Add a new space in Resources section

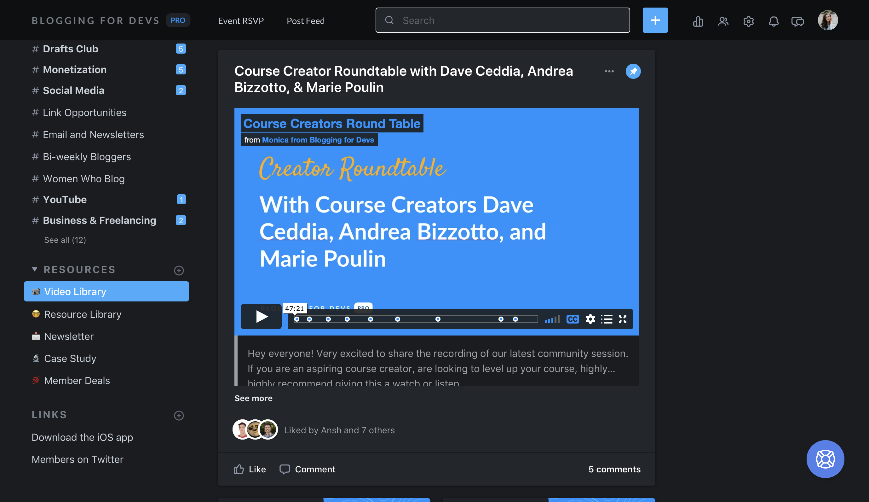[179, 270]
